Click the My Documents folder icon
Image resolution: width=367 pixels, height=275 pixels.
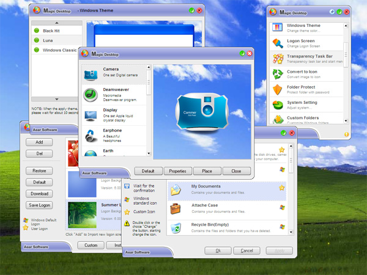(176, 190)
